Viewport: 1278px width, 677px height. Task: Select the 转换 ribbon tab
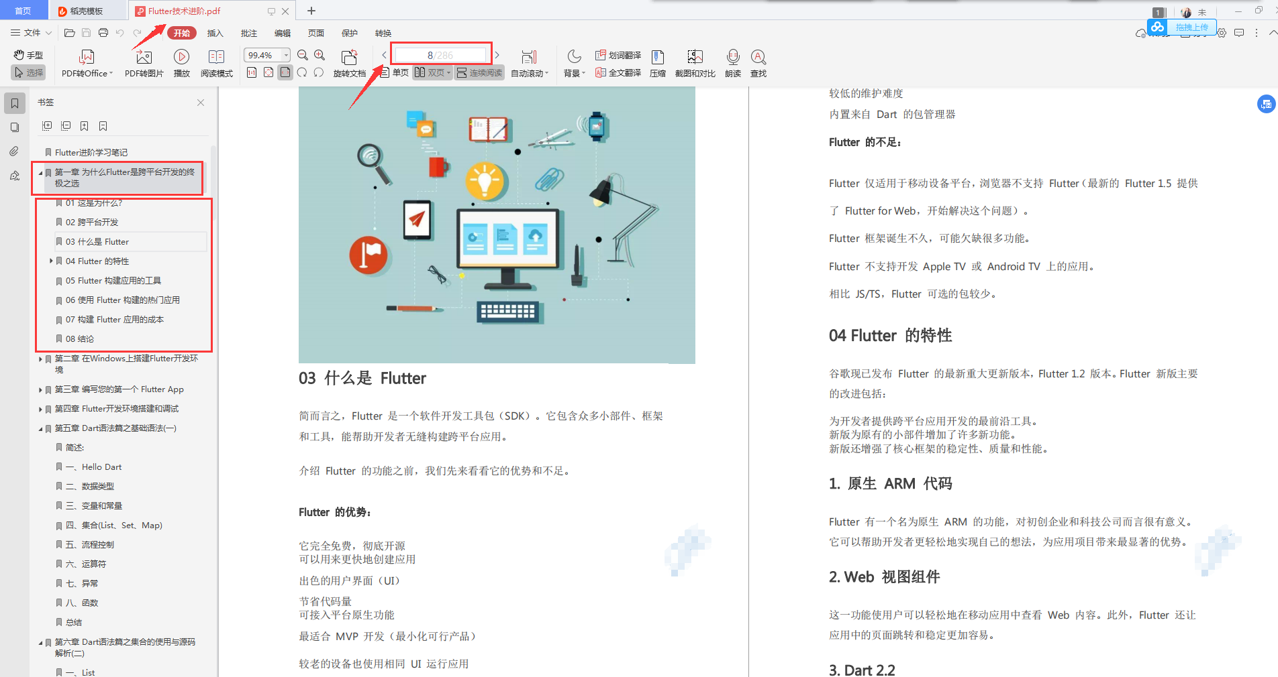383,33
